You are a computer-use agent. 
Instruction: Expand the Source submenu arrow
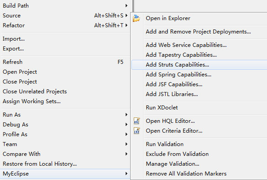(x=127, y=16)
